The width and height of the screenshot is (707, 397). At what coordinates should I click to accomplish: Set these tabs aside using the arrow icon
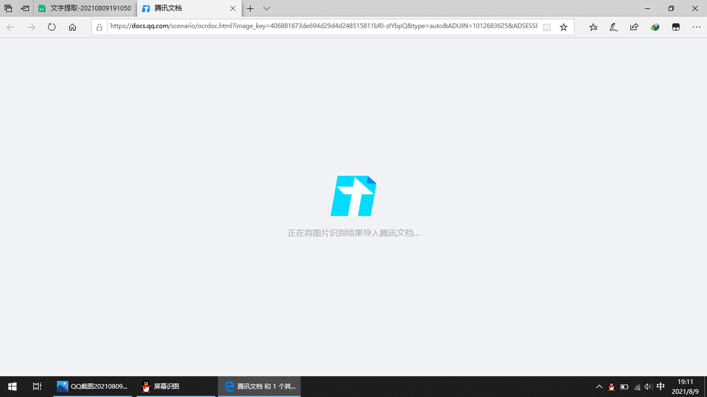click(25, 8)
